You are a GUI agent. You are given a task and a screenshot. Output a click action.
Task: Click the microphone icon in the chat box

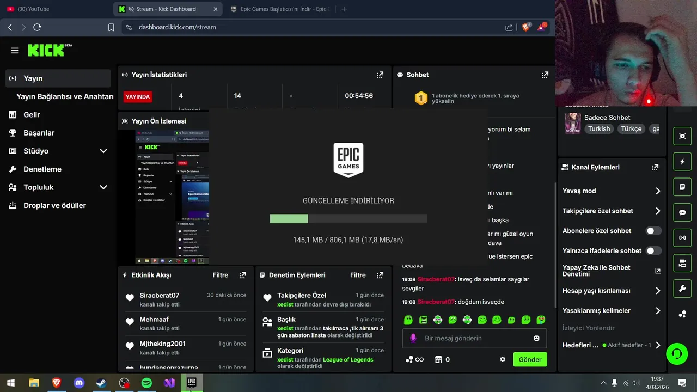(413, 338)
